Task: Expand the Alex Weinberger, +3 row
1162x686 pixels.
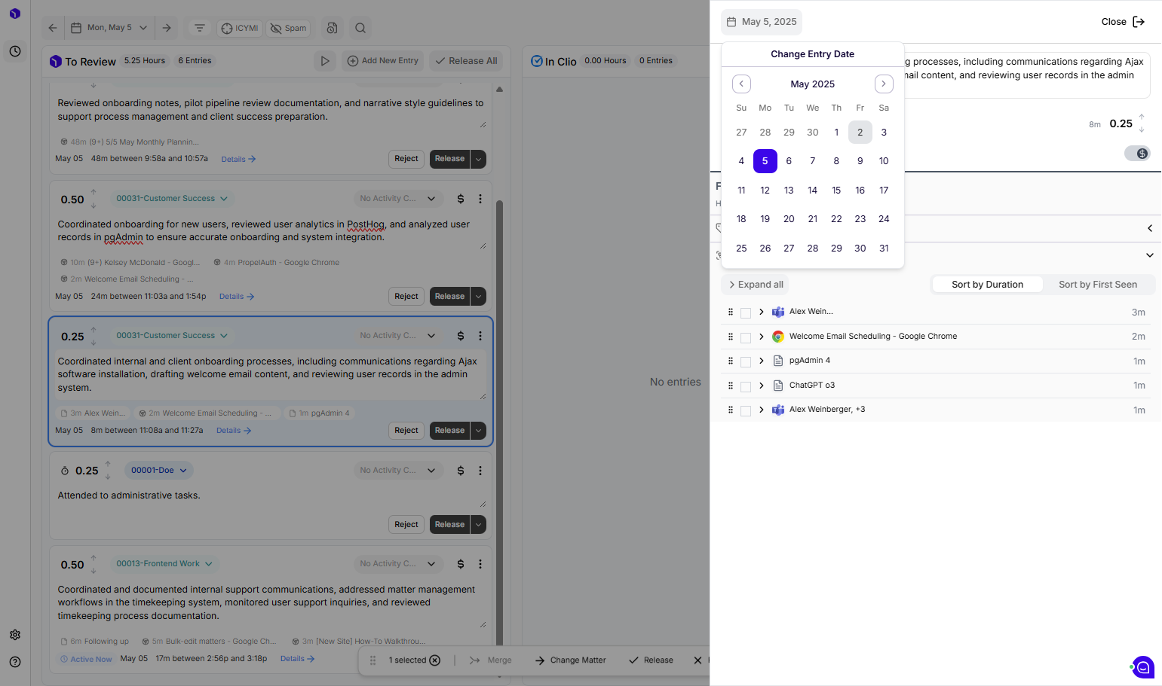Action: click(762, 410)
